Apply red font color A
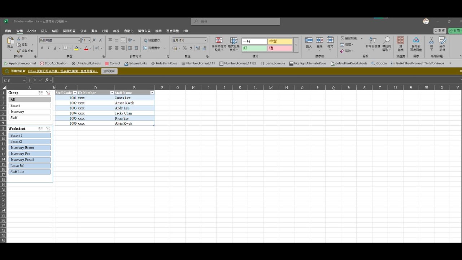This screenshot has width=462, height=260. (x=86, y=48)
